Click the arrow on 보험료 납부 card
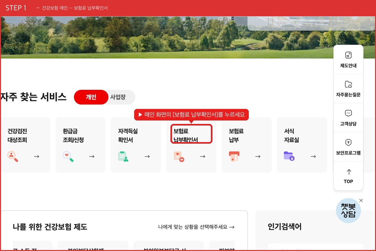This screenshot has height=251, width=376. click(258, 156)
